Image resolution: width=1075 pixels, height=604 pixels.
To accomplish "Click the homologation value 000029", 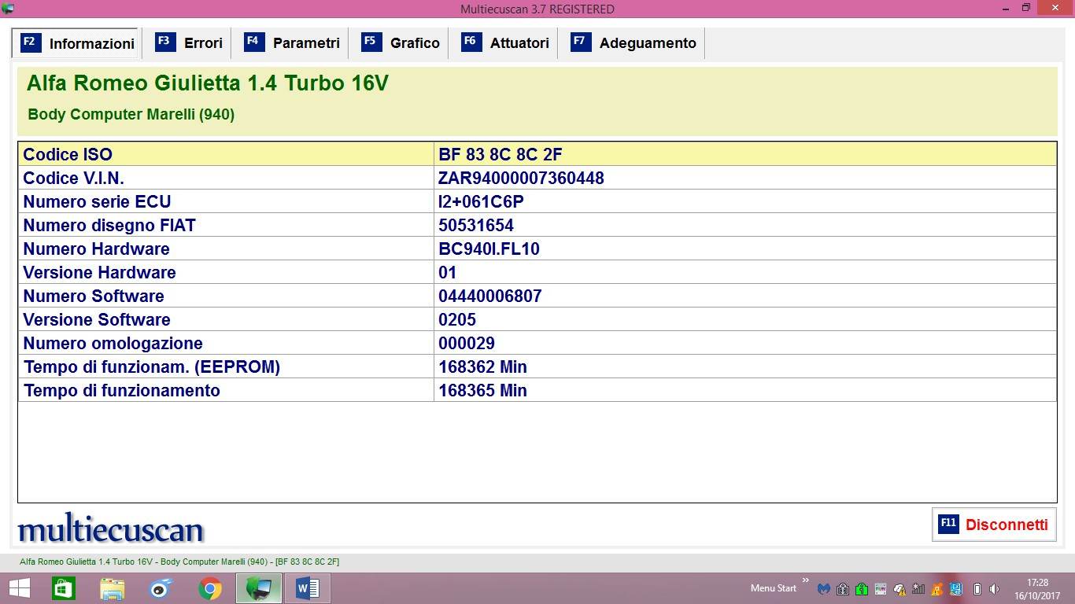I will pyautogui.click(x=467, y=343).
